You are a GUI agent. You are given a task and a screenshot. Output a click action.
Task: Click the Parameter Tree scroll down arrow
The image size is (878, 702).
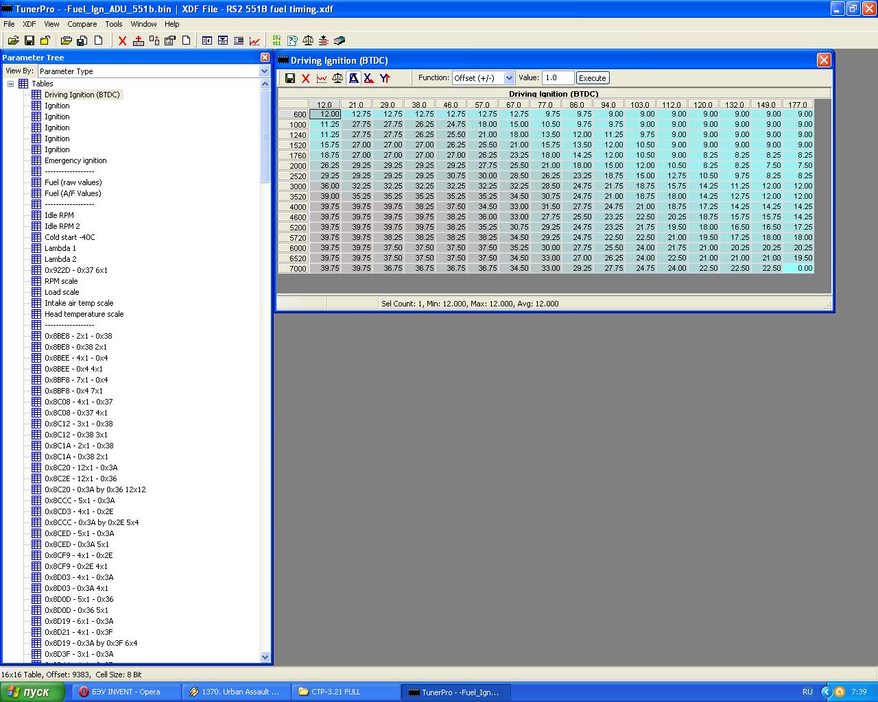265,657
